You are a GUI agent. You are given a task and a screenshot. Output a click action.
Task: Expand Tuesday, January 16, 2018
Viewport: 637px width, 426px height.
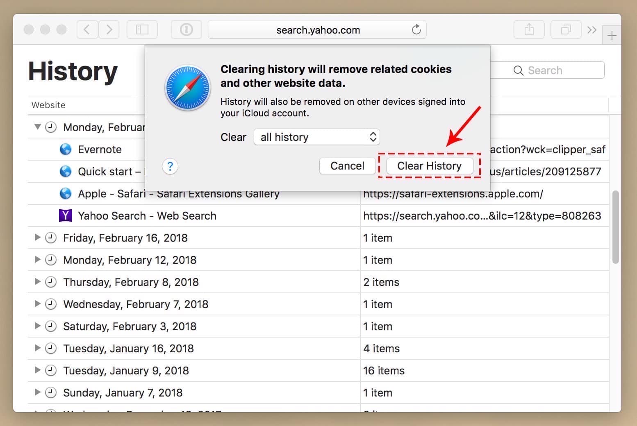tap(37, 348)
